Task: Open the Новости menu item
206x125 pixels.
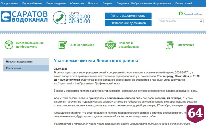Action: 93,3
